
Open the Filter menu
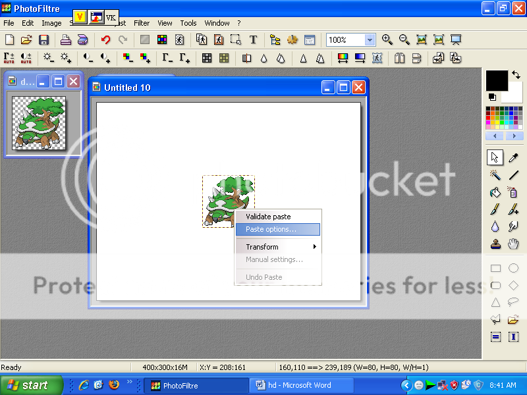pos(142,23)
